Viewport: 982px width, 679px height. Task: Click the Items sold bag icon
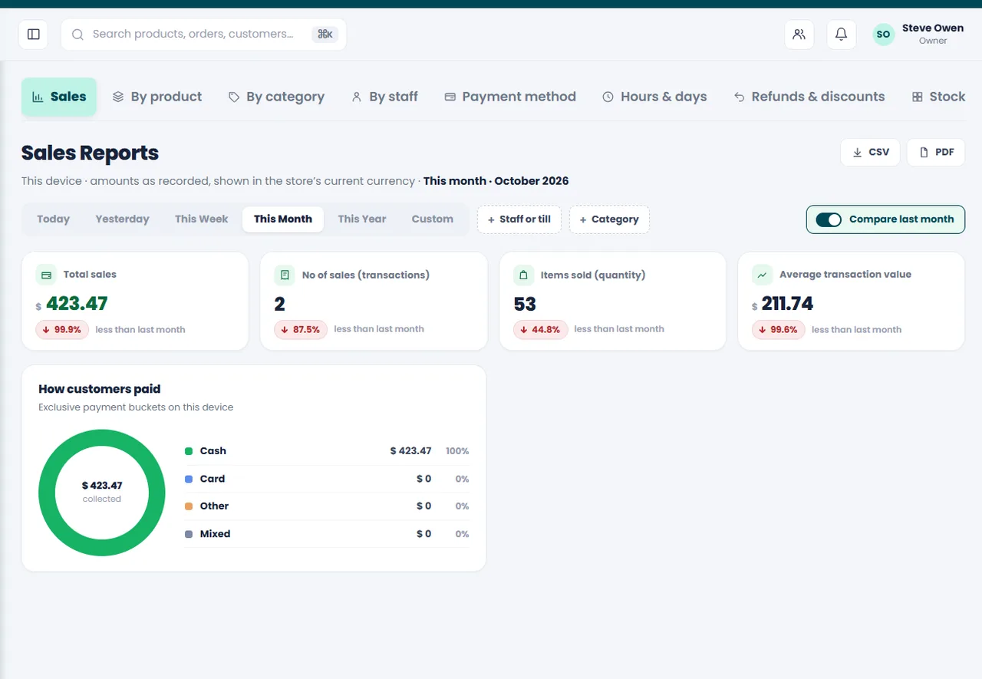(x=524, y=275)
